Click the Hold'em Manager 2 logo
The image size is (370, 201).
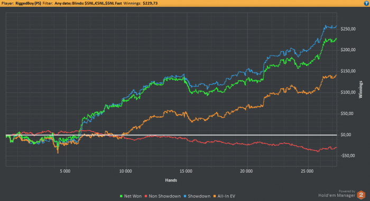(361, 195)
